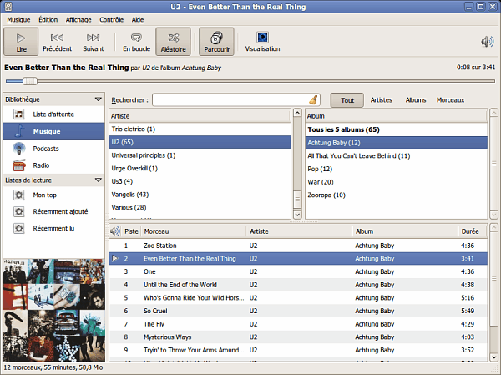
Task: Open Liste d'attente queue in sidebar
Action: [x=53, y=114]
